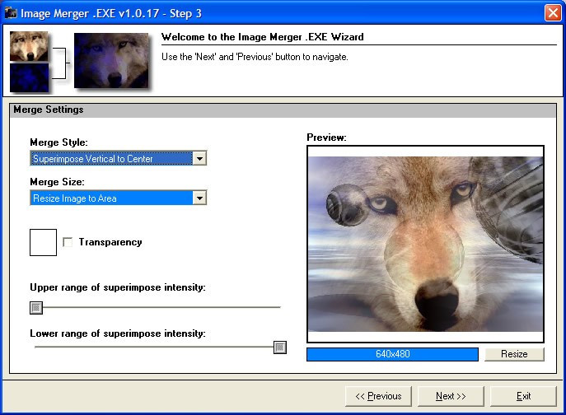Viewport: 566px width, 415px height.
Task: Proceed with the Next button
Action: [x=451, y=396]
